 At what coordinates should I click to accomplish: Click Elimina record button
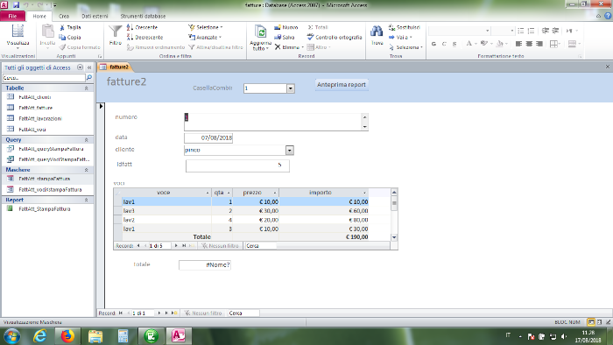(x=289, y=47)
